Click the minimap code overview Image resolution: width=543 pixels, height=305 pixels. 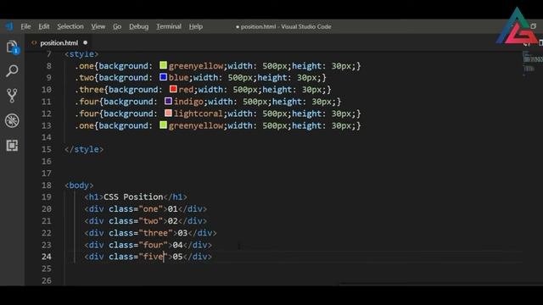[532, 64]
